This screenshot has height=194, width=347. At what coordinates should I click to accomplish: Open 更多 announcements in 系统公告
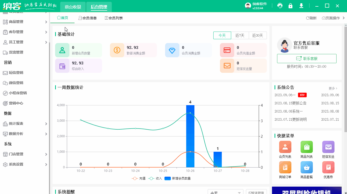pos(332,88)
